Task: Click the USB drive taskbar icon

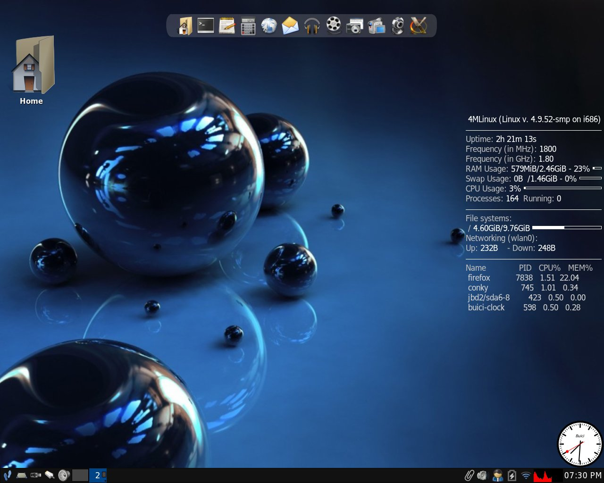Action: point(35,475)
